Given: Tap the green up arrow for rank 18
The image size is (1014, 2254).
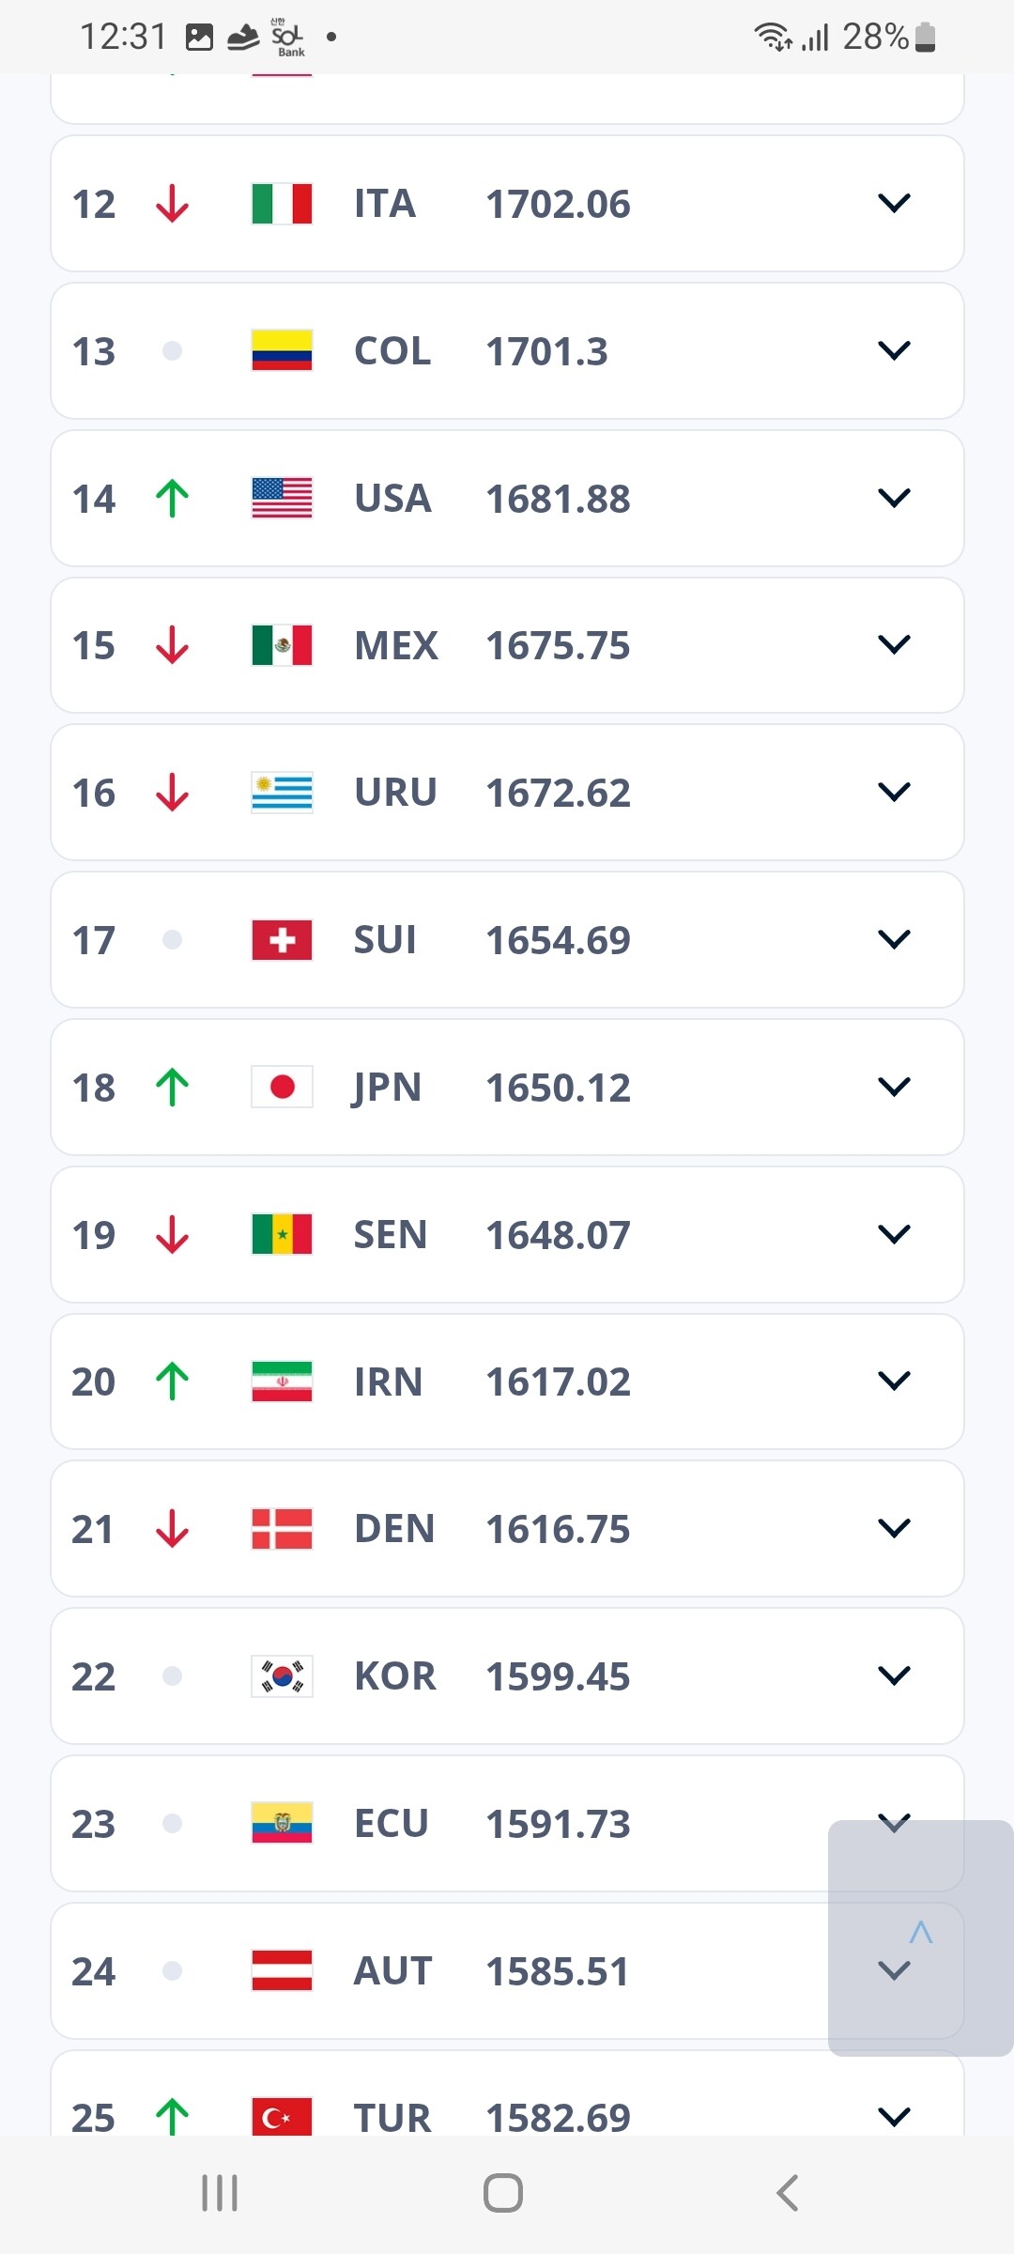Looking at the screenshot, I should click(172, 1088).
